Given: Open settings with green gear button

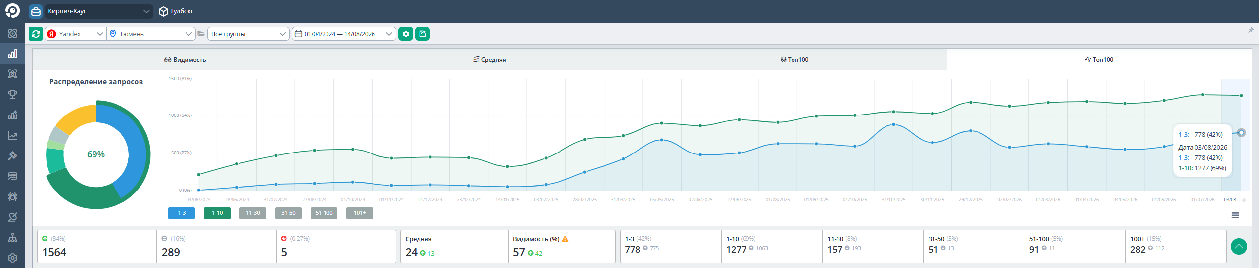Looking at the screenshot, I should click(x=406, y=34).
